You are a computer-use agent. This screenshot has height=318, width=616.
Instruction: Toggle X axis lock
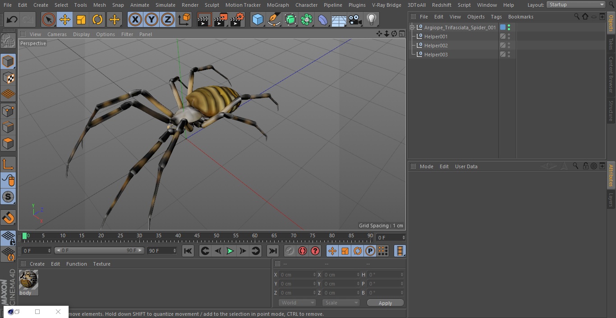(x=135, y=19)
